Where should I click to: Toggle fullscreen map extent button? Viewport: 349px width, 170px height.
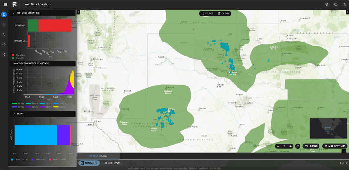[298, 146]
